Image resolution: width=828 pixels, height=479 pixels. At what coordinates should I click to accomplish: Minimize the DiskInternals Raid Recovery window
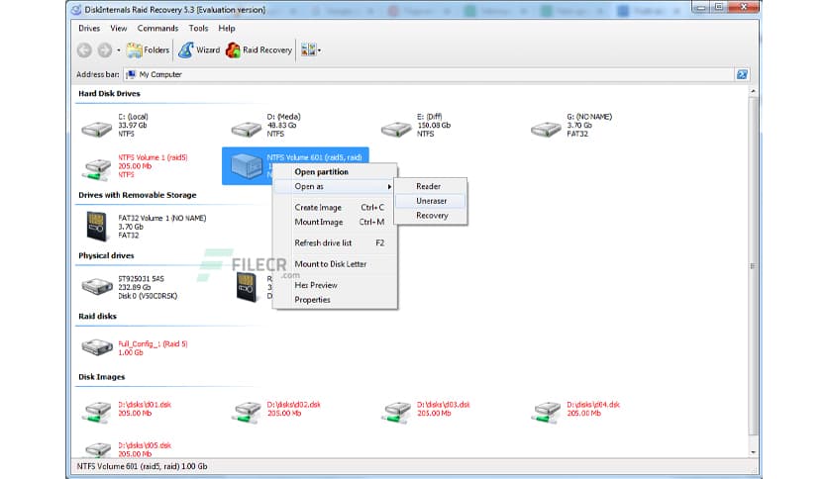(x=701, y=7)
